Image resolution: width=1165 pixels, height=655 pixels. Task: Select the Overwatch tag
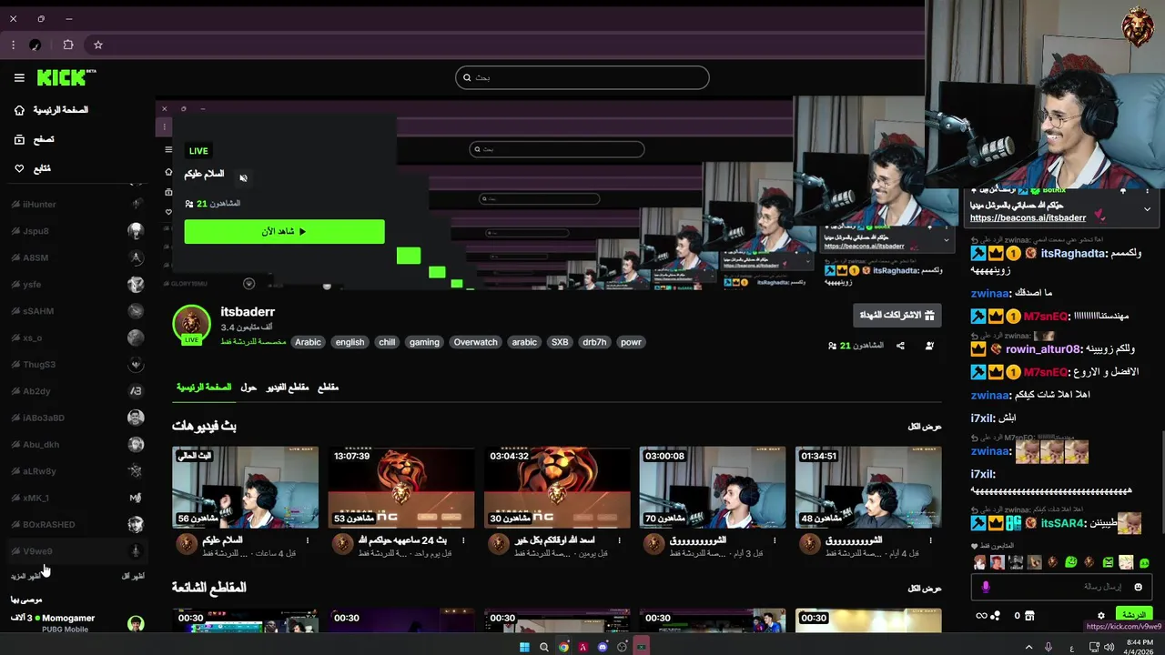[x=476, y=342]
